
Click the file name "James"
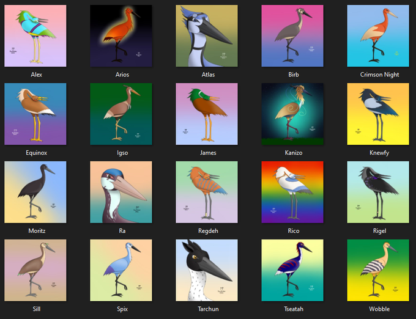coord(208,153)
